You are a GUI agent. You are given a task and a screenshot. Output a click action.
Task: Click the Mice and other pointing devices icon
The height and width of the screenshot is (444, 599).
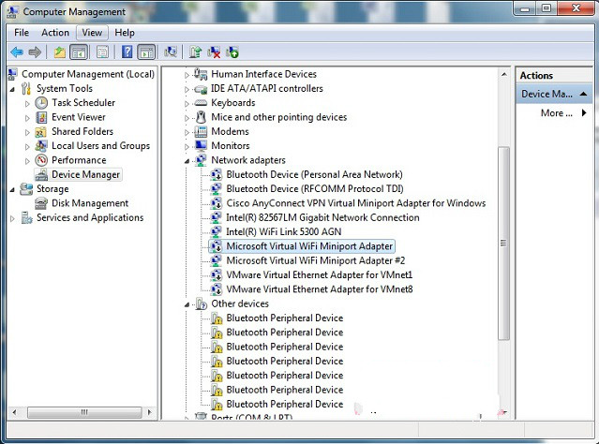coord(201,117)
